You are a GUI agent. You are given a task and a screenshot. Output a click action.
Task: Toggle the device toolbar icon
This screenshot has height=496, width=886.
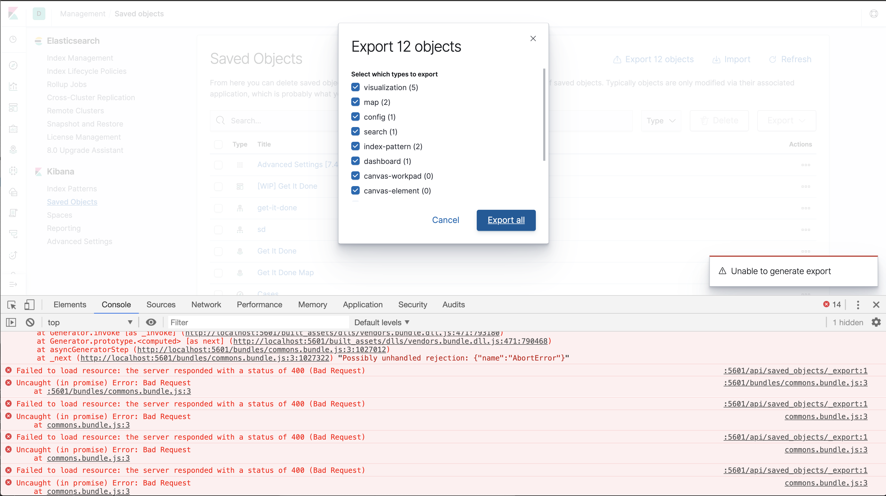tap(29, 305)
